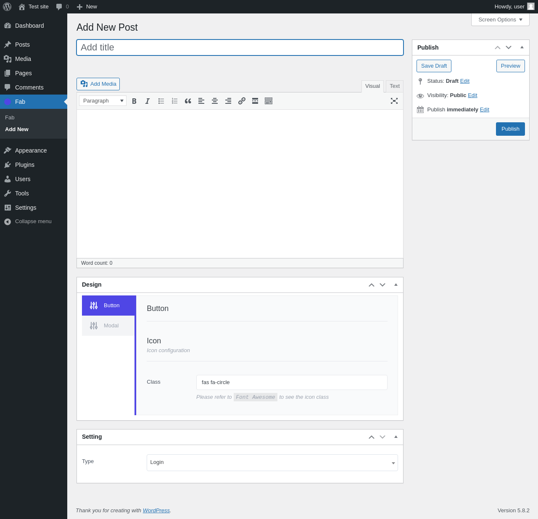Expand the Screen Options panel

point(500,20)
